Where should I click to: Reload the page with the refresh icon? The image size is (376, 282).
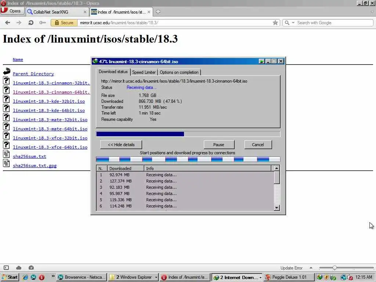pyautogui.click(x=31, y=23)
